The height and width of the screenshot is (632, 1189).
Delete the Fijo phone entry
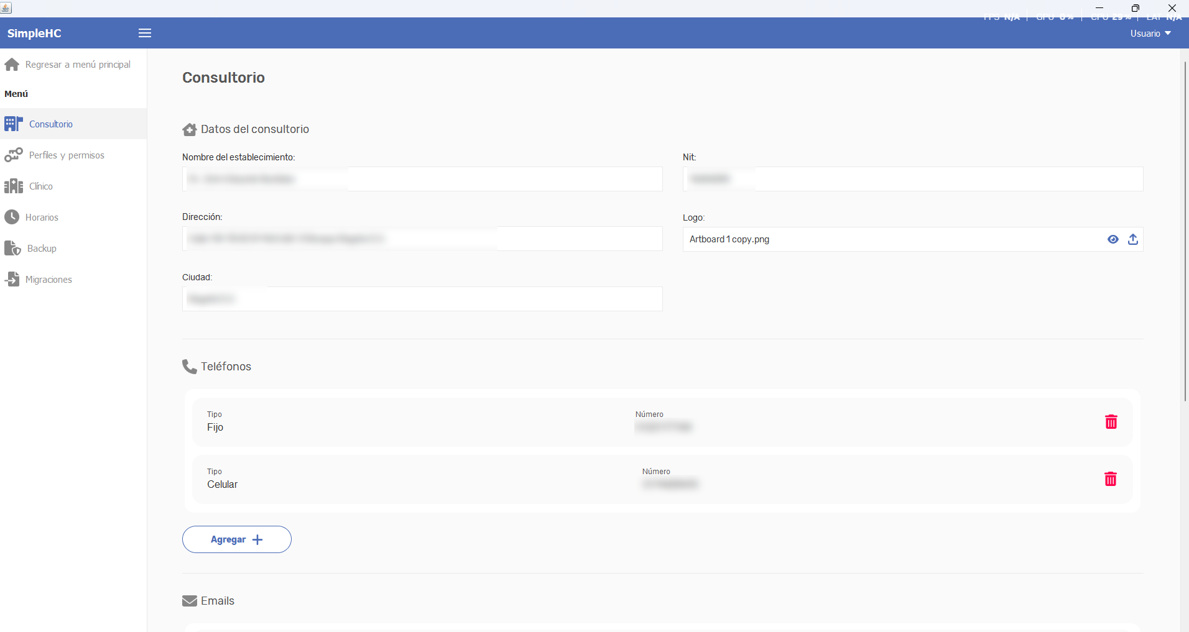(x=1111, y=422)
